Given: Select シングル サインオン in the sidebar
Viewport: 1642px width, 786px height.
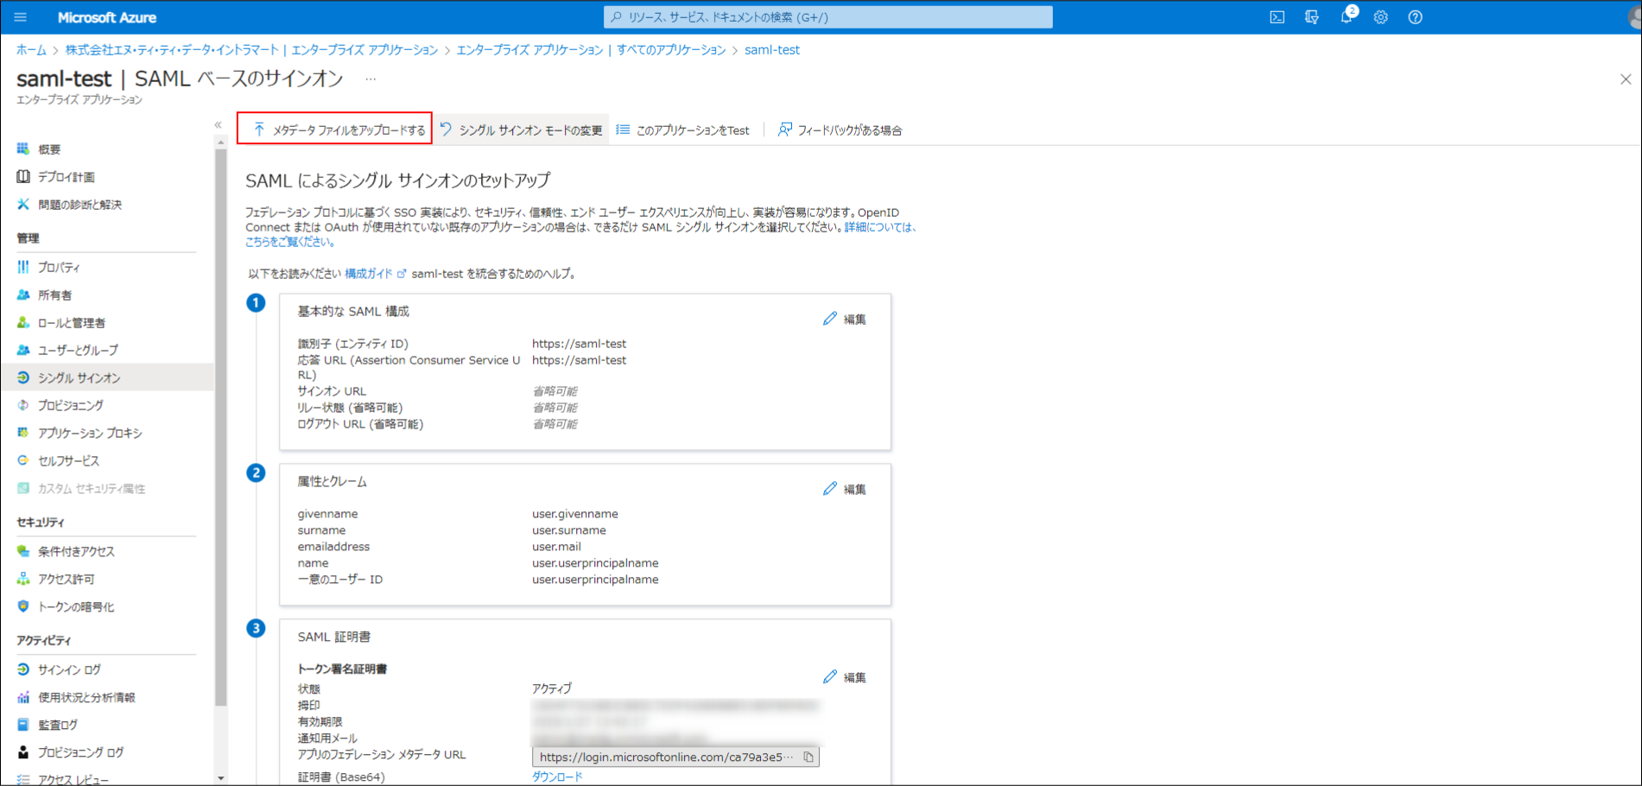Looking at the screenshot, I should pyautogui.click(x=76, y=377).
